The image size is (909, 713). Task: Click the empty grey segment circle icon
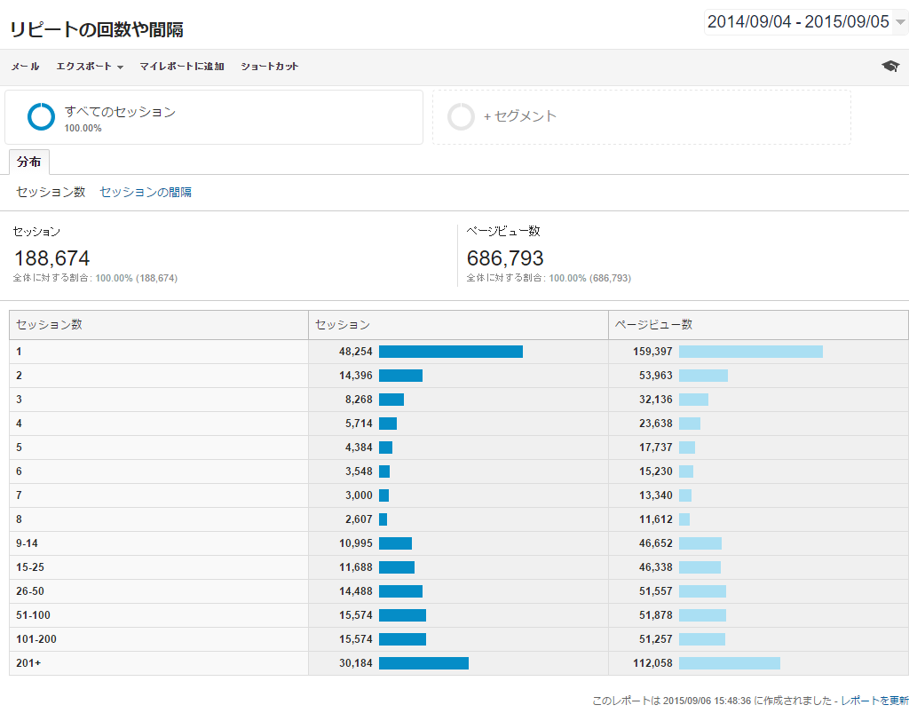coord(461,116)
